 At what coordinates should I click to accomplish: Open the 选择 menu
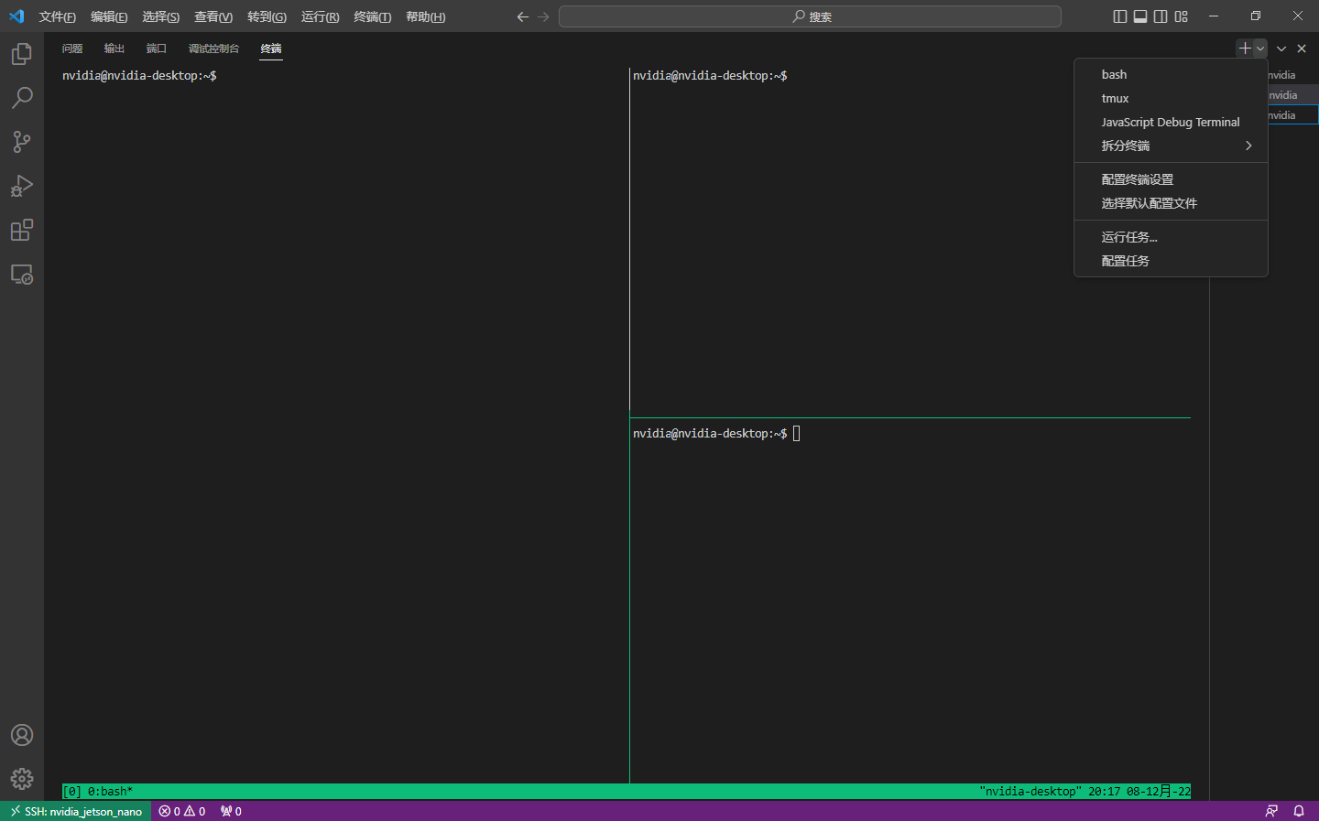pyautogui.click(x=160, y=16)
